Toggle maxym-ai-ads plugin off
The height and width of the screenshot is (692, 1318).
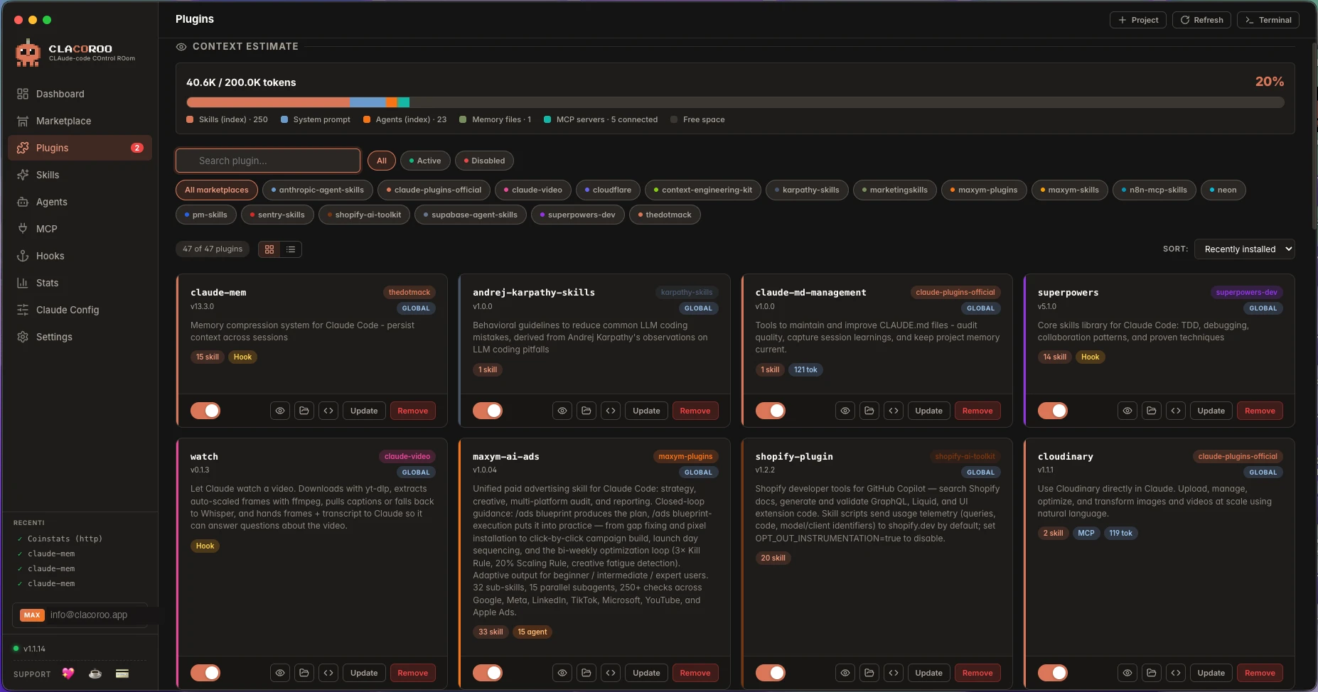coord(488,673)
